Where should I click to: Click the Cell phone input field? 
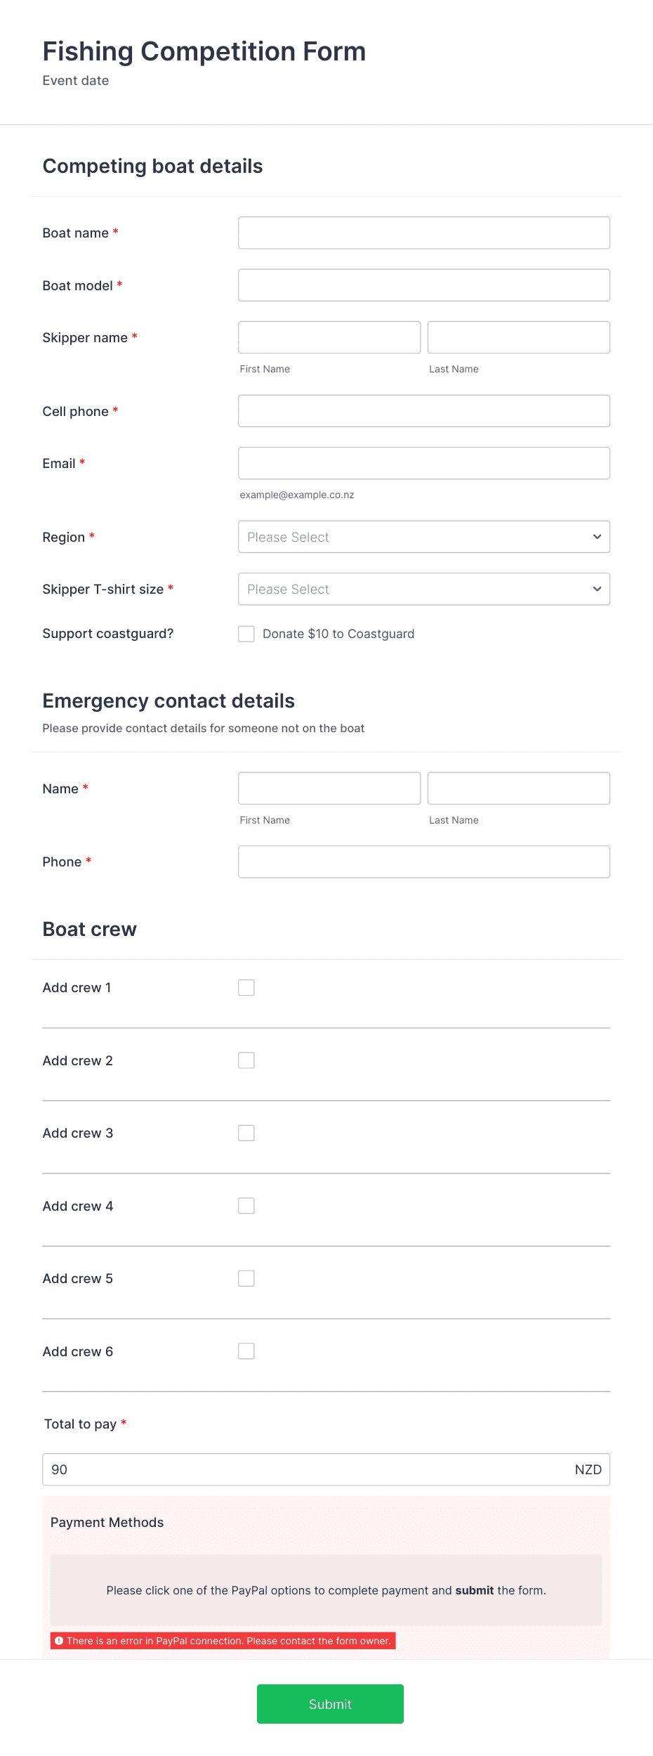tap(424, 411)
